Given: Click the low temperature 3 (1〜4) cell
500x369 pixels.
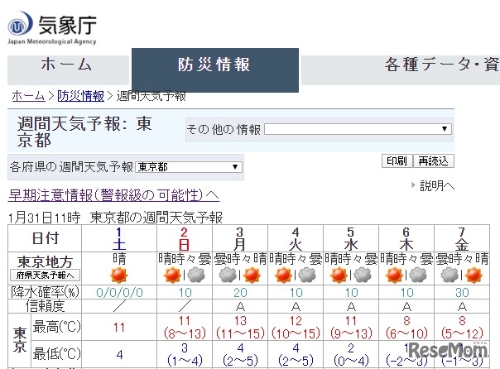Looking at the screenshot, I should coord(185,354).
